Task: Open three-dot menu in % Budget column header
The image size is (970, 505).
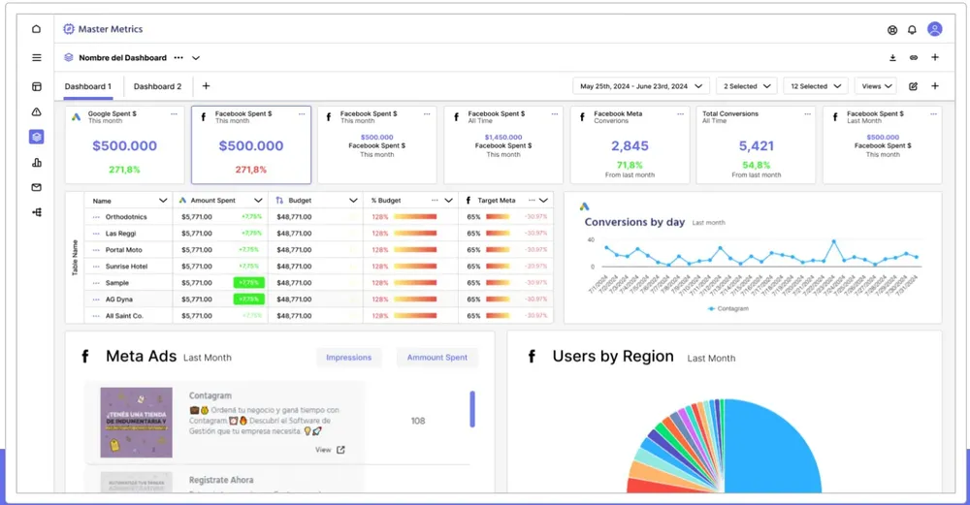Action: (435, 201)
